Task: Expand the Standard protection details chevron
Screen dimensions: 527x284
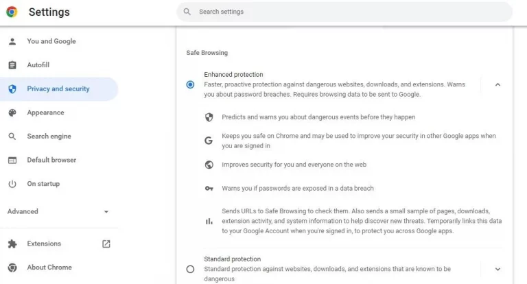Action: 497,269
